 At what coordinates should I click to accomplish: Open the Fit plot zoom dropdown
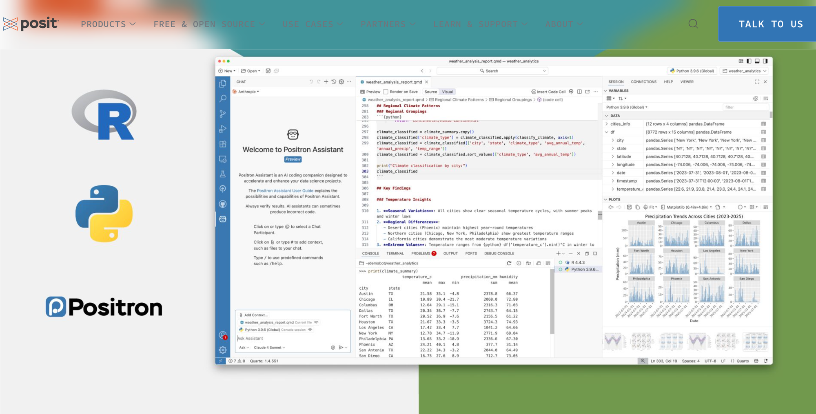point(650,207)
